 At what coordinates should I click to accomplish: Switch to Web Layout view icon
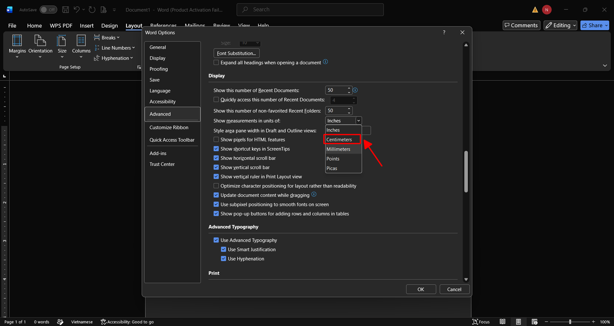coord(534,322)
